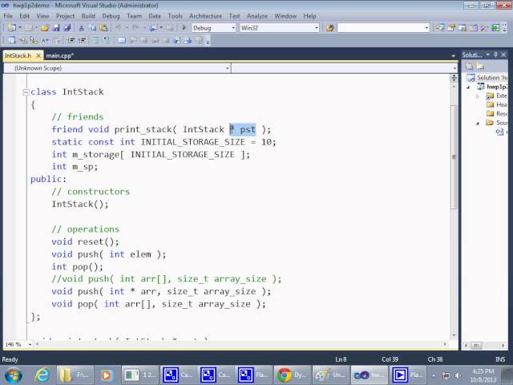Open the Help menu
The width and height of the screenshot is (513, 385).
pos(309,16)
